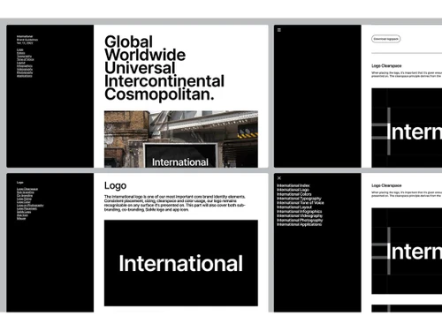Click Logo Clearspace in Logo page sidebar
This screenshot has width=442, height=331.
click(27, 189)
